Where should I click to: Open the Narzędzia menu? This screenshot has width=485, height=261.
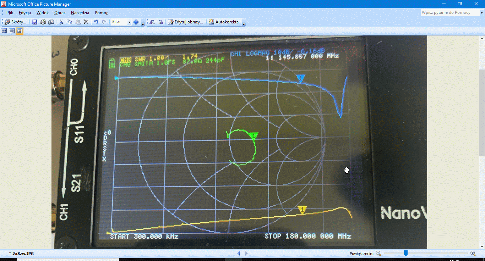80,13
